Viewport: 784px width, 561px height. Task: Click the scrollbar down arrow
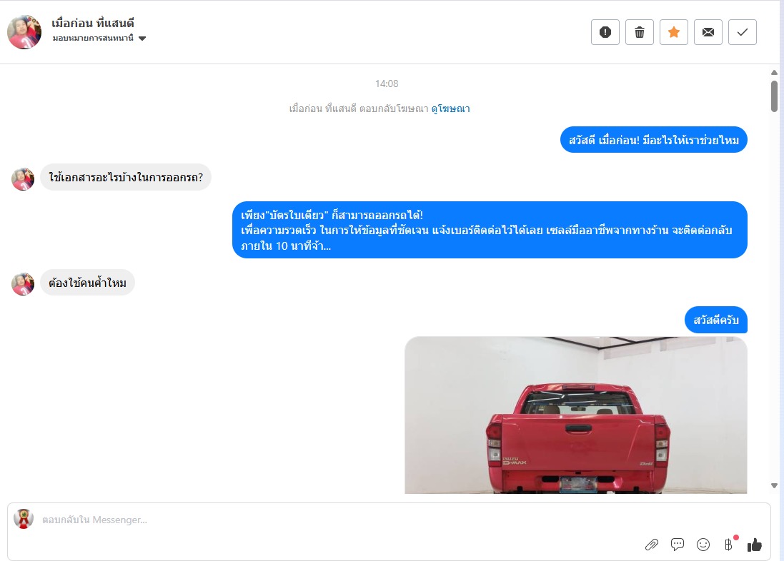click(774, 485)
